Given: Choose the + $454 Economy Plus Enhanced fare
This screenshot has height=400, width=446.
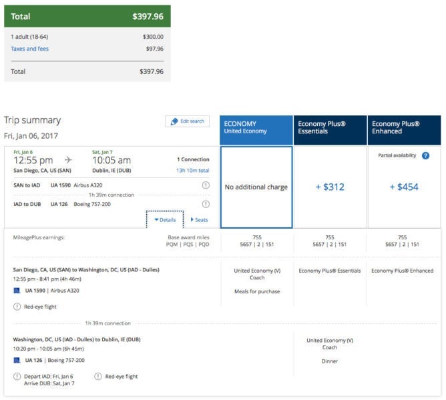Looking at the screenshot, I should (x=404, y=187).
